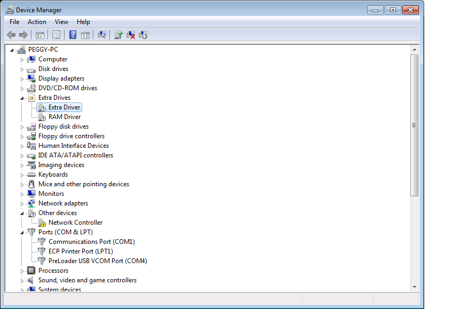Click the Back arrow in toolbar
The height and width of the screenshot is (309, 461).
(11, 35)
